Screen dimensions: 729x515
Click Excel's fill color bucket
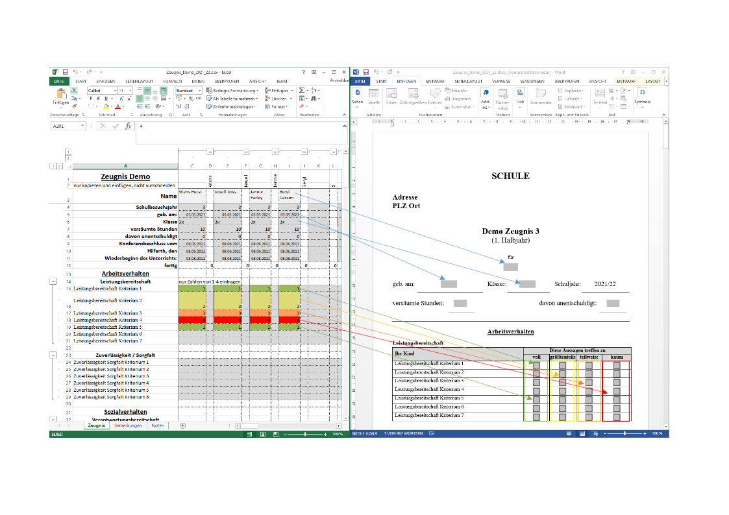[106, 107]
